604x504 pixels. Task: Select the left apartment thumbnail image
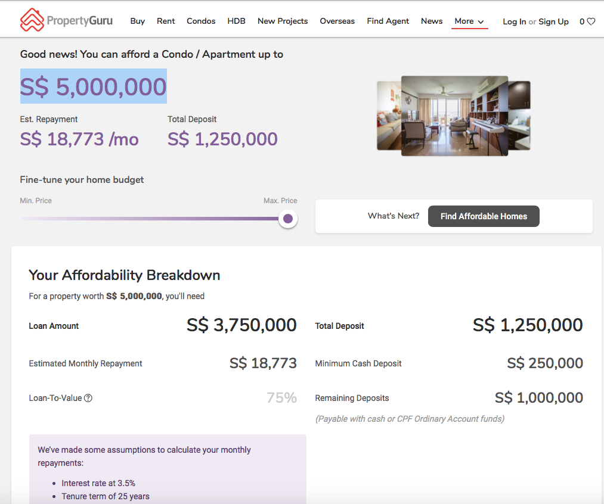coord(388,116)
